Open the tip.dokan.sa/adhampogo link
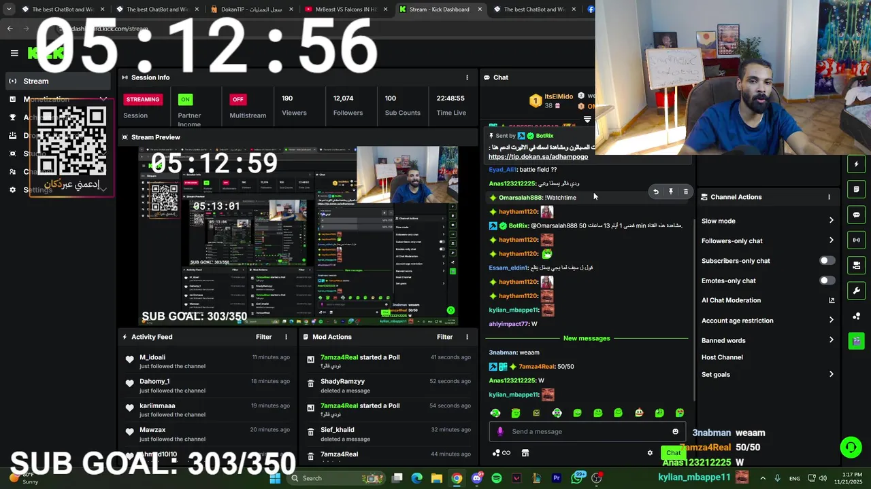This screenshot has height=489, width=871. tap(538, 157)
